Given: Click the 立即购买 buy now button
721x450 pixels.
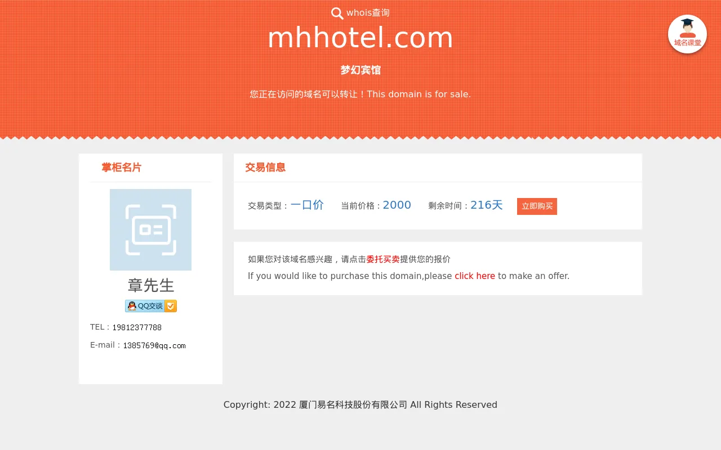Looking at the screenshot, I should click(537, 206).
